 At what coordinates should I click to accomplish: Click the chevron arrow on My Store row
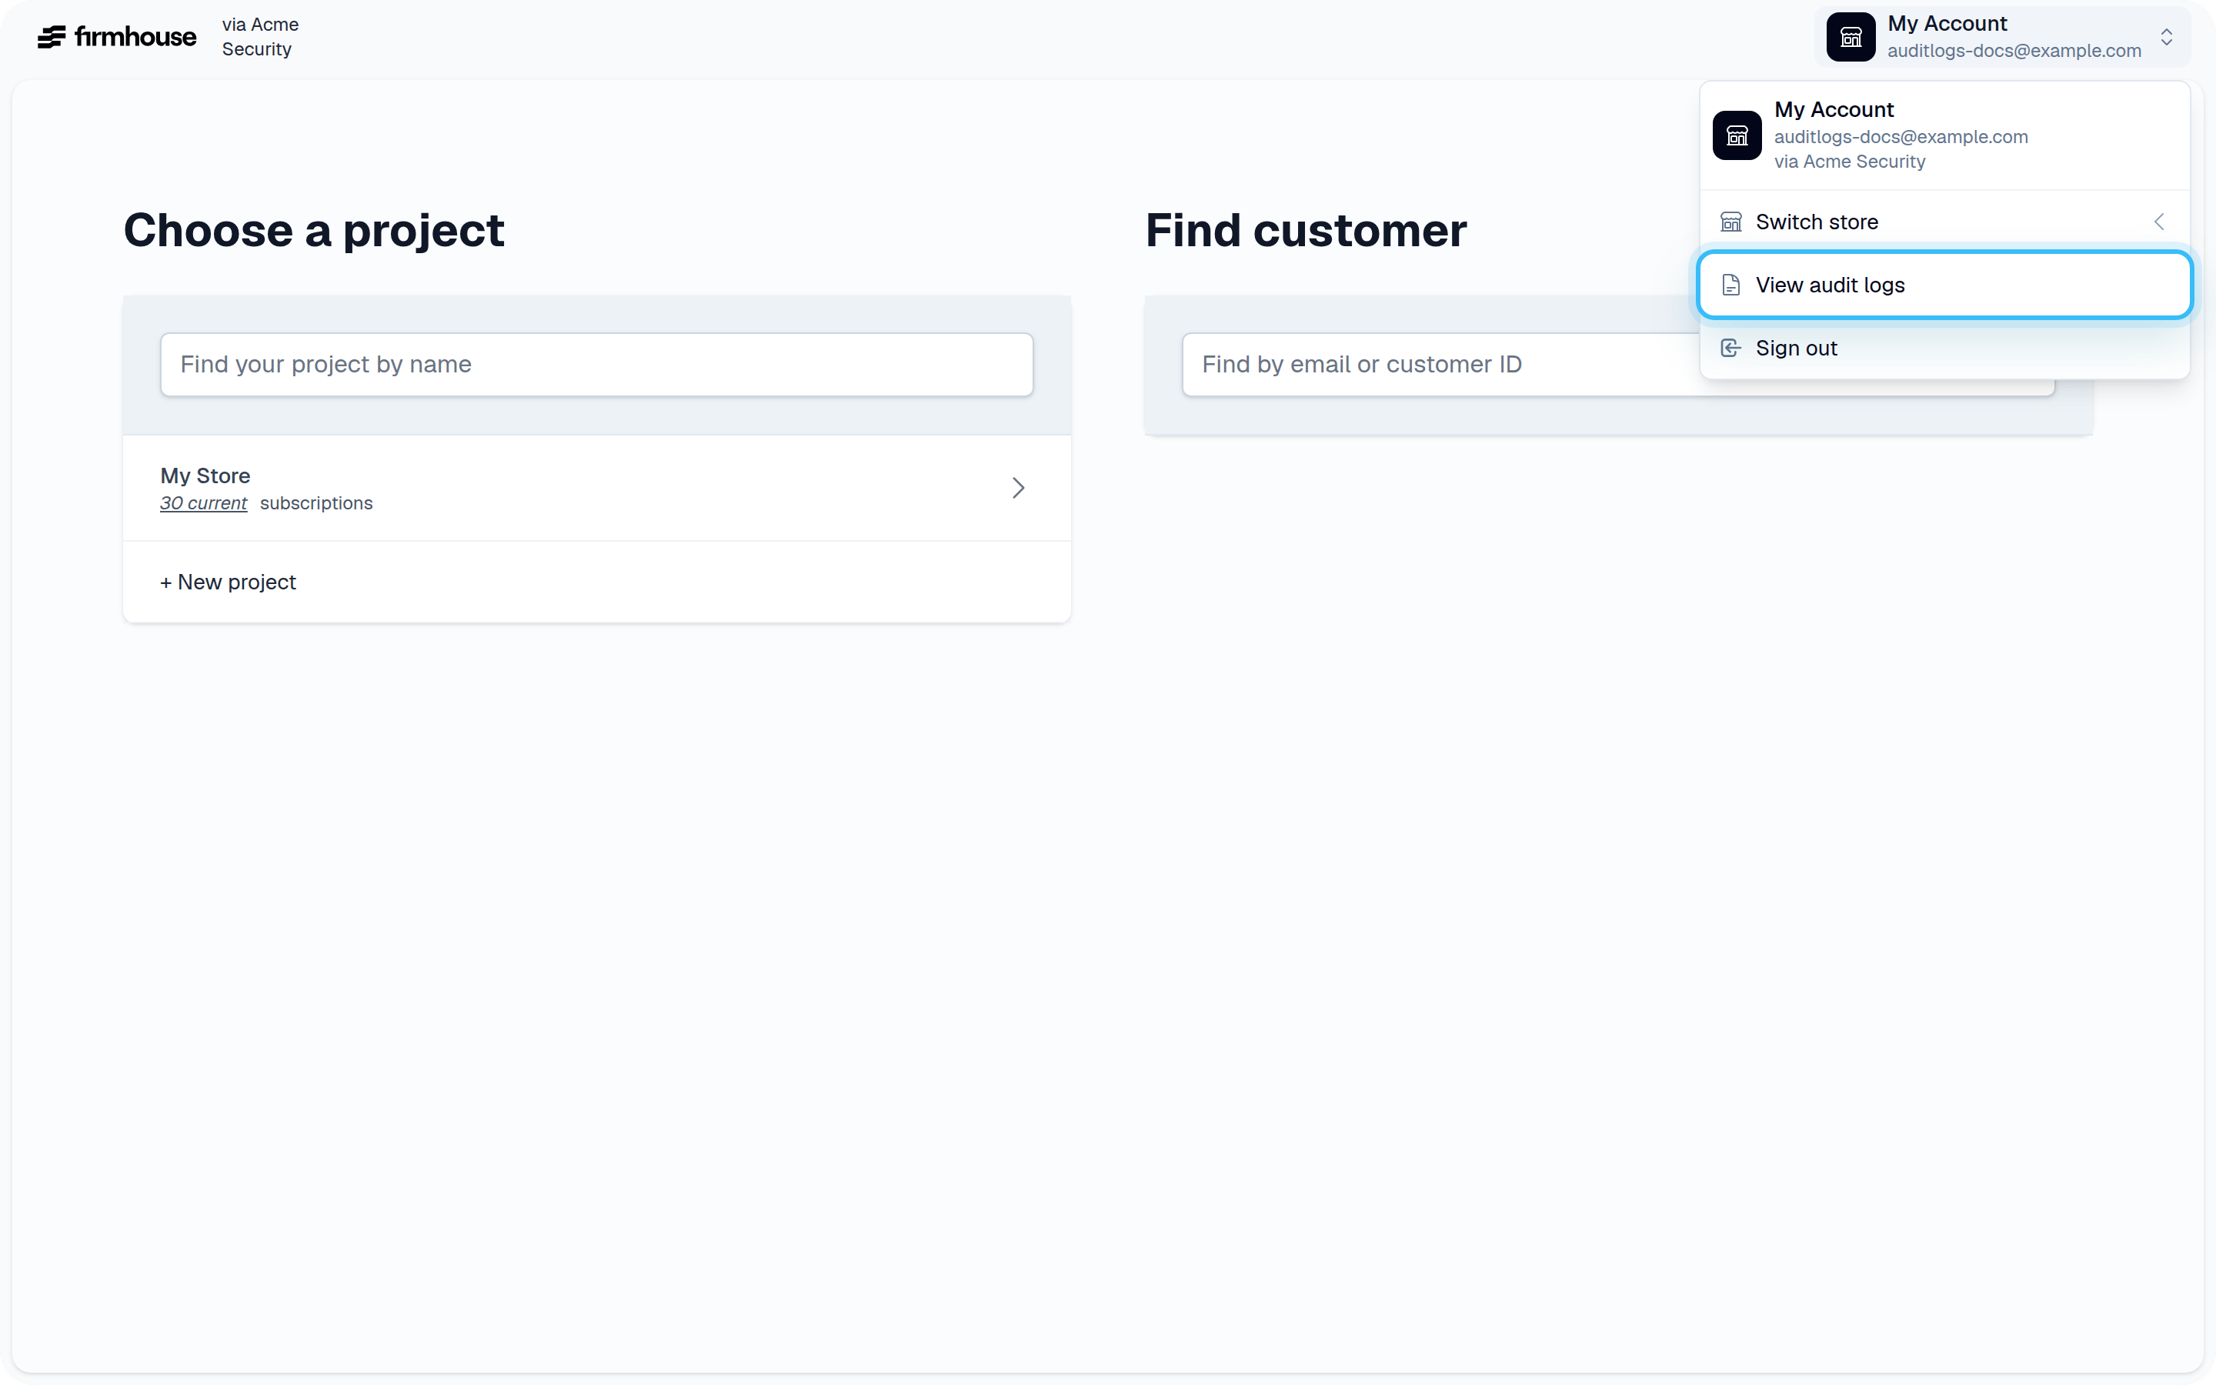click(x=1017, y=489)
